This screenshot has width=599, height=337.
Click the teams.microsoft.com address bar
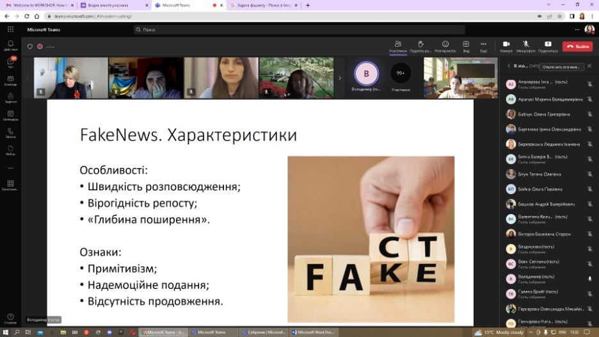tap(291, 16)
